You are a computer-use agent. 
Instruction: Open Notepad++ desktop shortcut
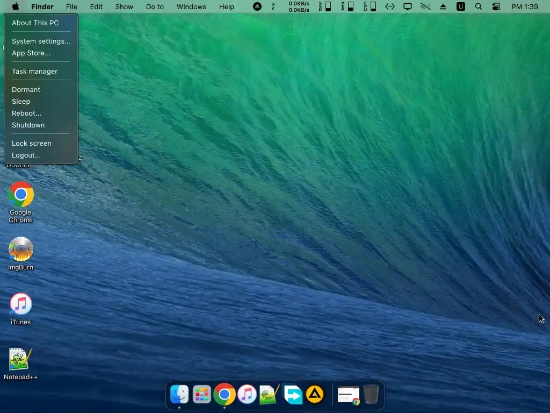tap(21, 364)
